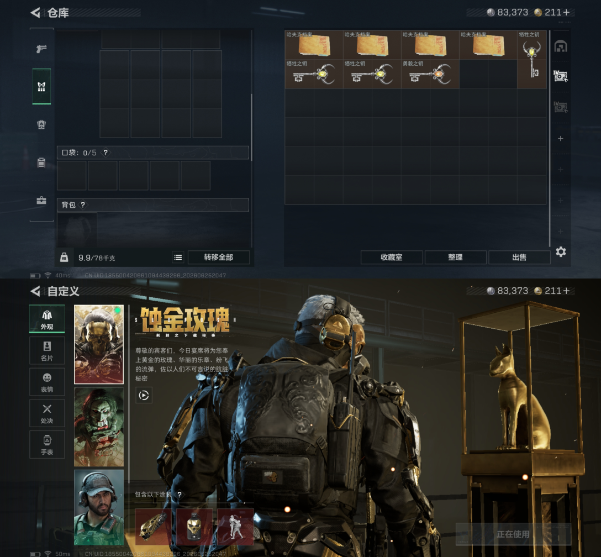
Task: Click the inventory panel vertical scrollbar
Action: (251, 127)
